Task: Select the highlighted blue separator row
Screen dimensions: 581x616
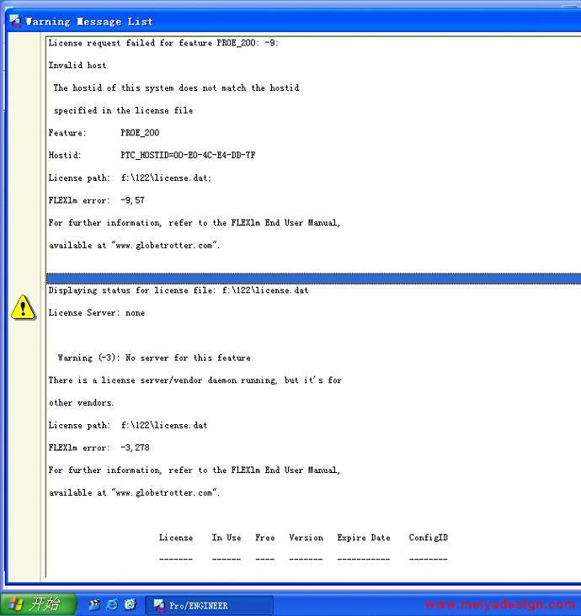Action: tap(313, 279)
